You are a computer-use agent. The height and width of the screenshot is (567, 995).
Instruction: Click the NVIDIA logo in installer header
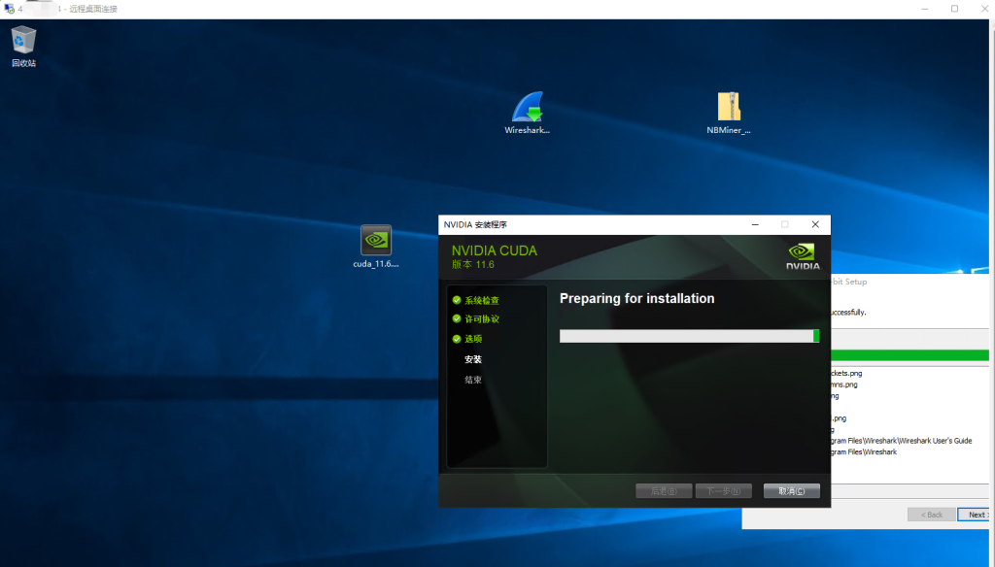[803, 256]
